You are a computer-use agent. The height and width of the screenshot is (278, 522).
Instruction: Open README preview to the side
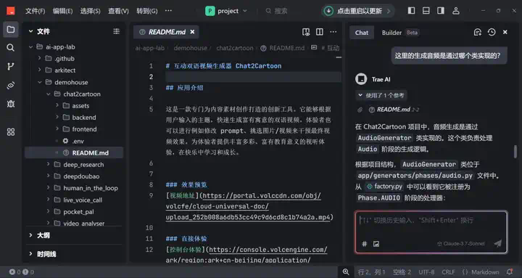point(306,32)
